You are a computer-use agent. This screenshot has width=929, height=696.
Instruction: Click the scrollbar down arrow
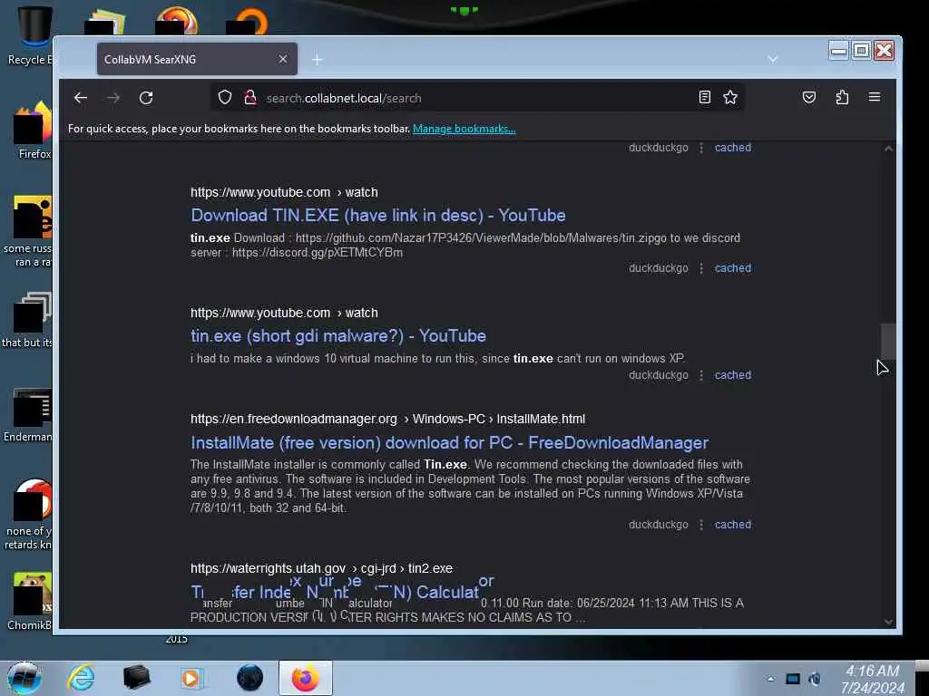tap(888, 622)
